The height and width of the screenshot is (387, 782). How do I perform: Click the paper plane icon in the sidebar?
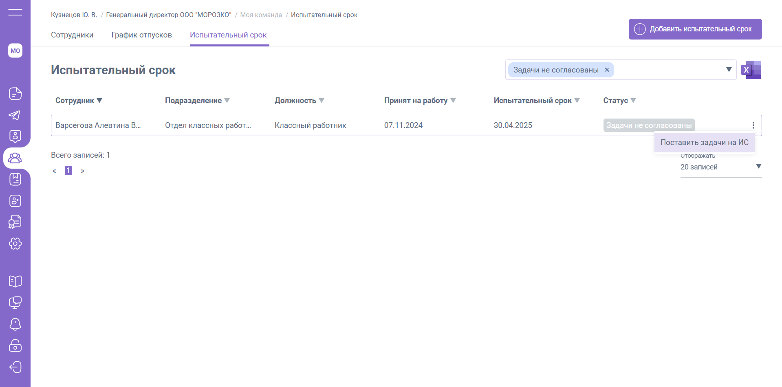[15, 115]
